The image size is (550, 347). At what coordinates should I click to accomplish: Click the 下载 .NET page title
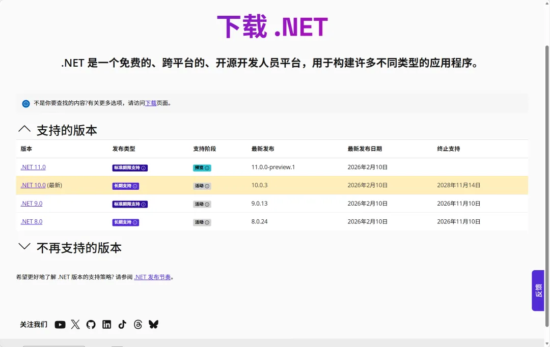pyautogui.click(x=272, y=26)
